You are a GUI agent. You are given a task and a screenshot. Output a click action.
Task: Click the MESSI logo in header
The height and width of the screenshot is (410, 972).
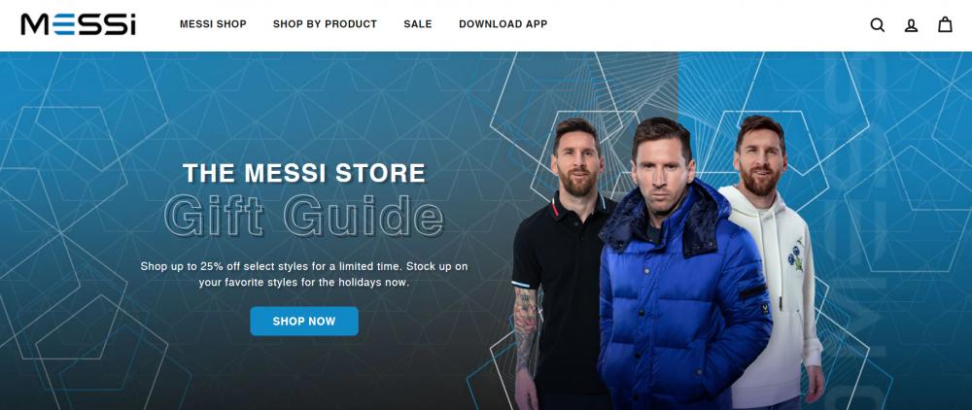pos(78,24)
